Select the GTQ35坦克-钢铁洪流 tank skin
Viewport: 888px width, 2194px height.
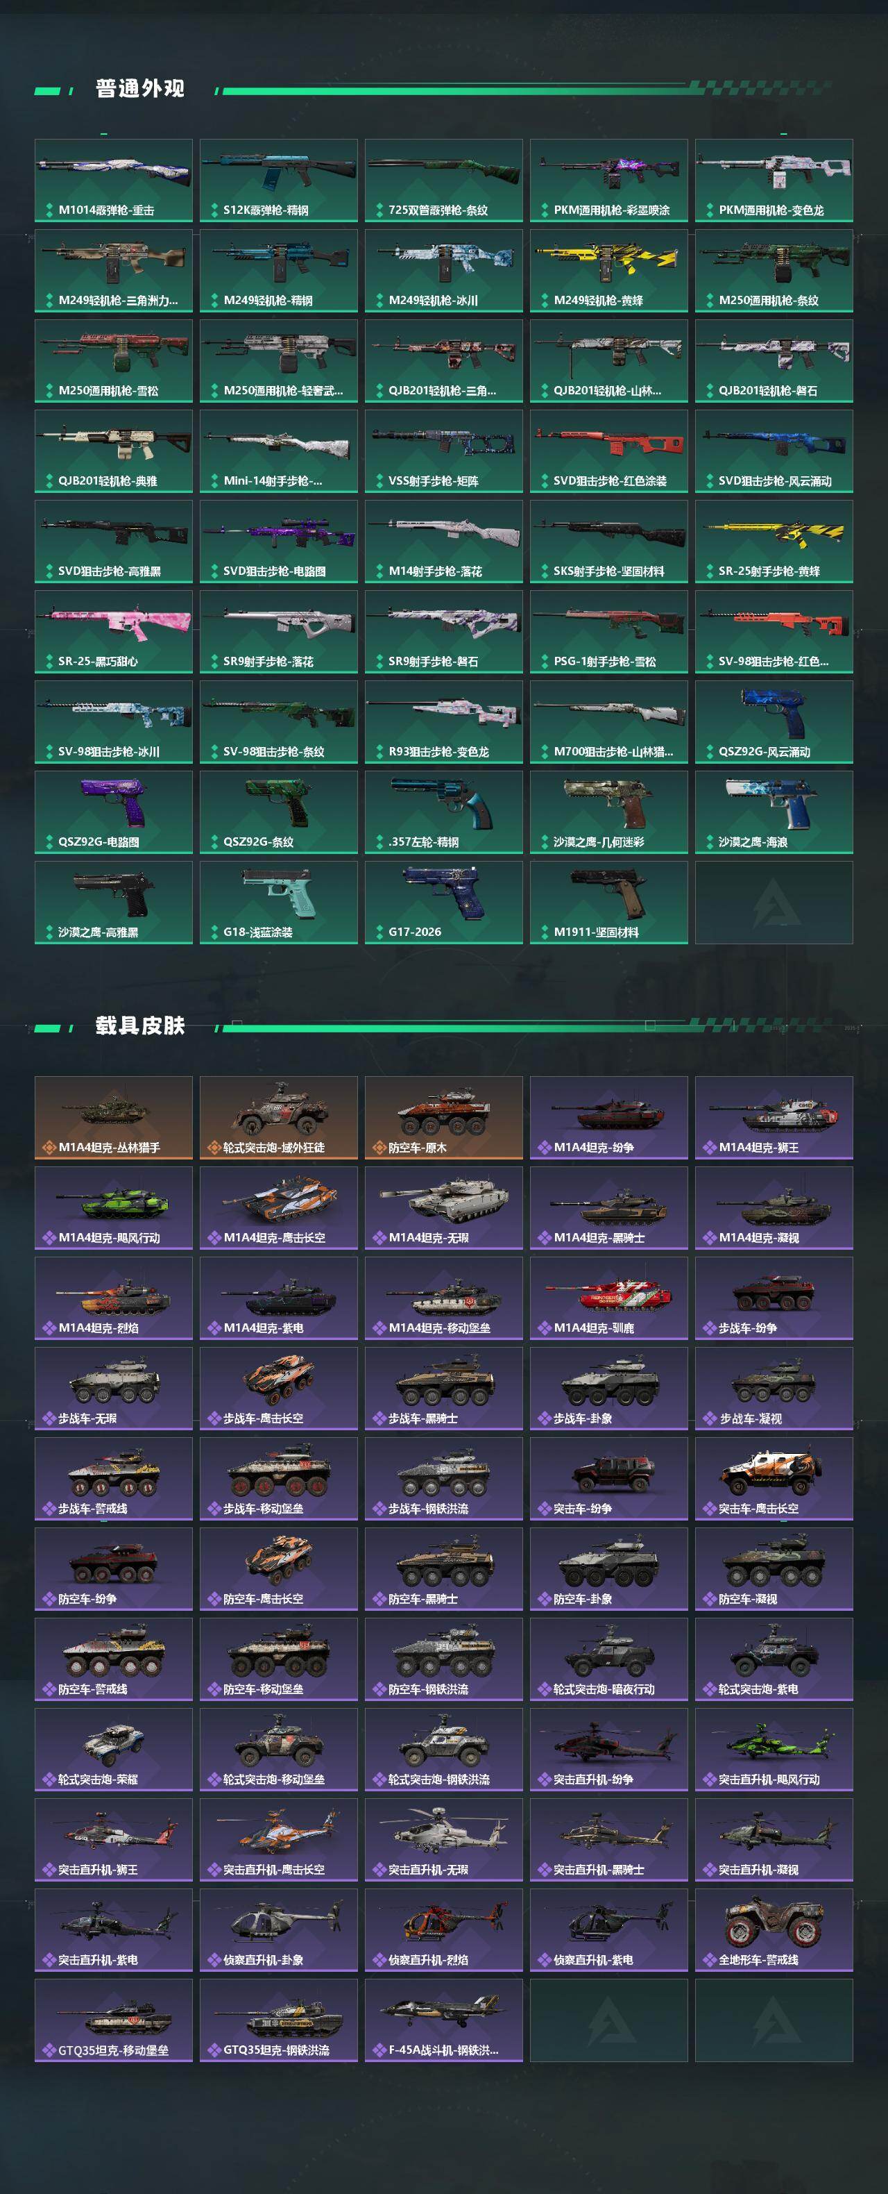(278, 2020)
